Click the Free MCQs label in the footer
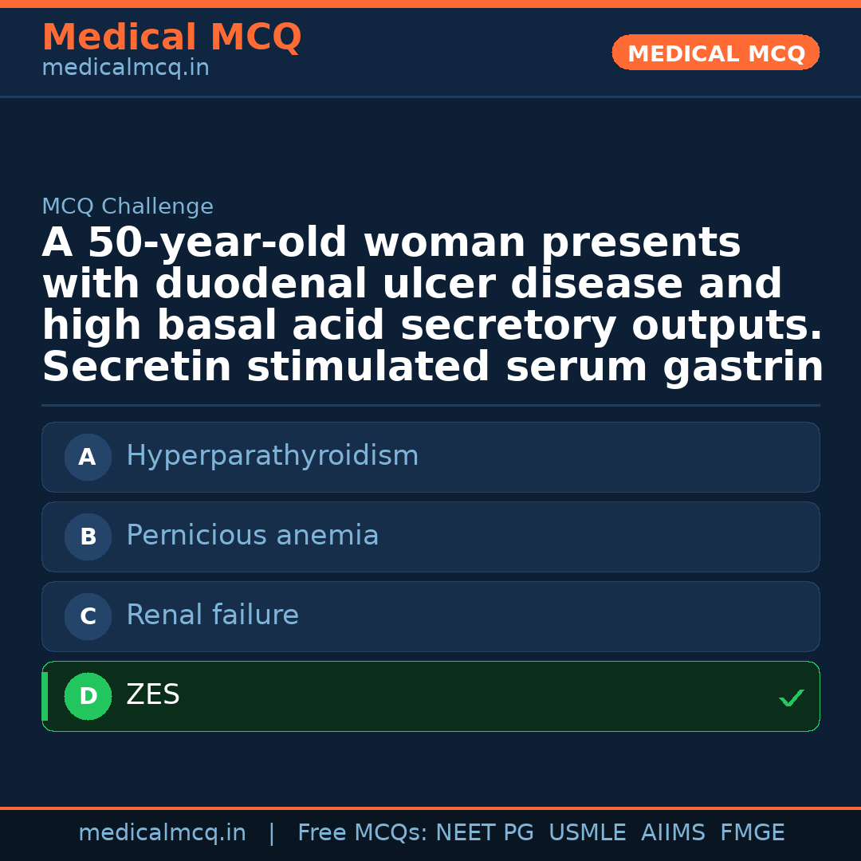The height and width of the screenshot is (861, 861). 363,833
